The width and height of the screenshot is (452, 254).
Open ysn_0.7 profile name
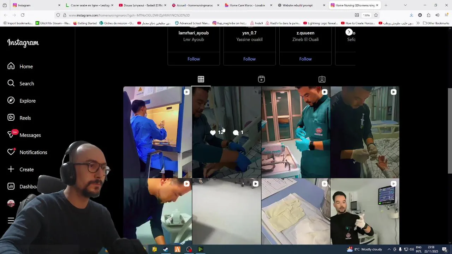coord(249,33)
